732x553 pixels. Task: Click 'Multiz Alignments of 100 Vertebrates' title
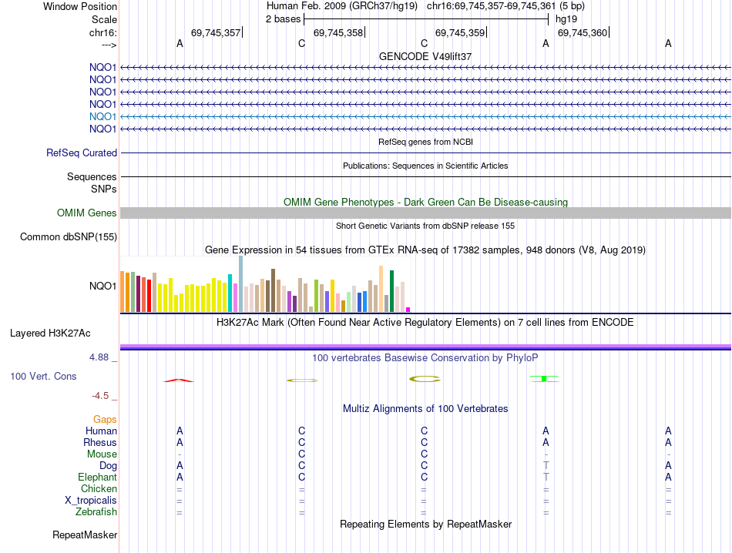[425, 409]
